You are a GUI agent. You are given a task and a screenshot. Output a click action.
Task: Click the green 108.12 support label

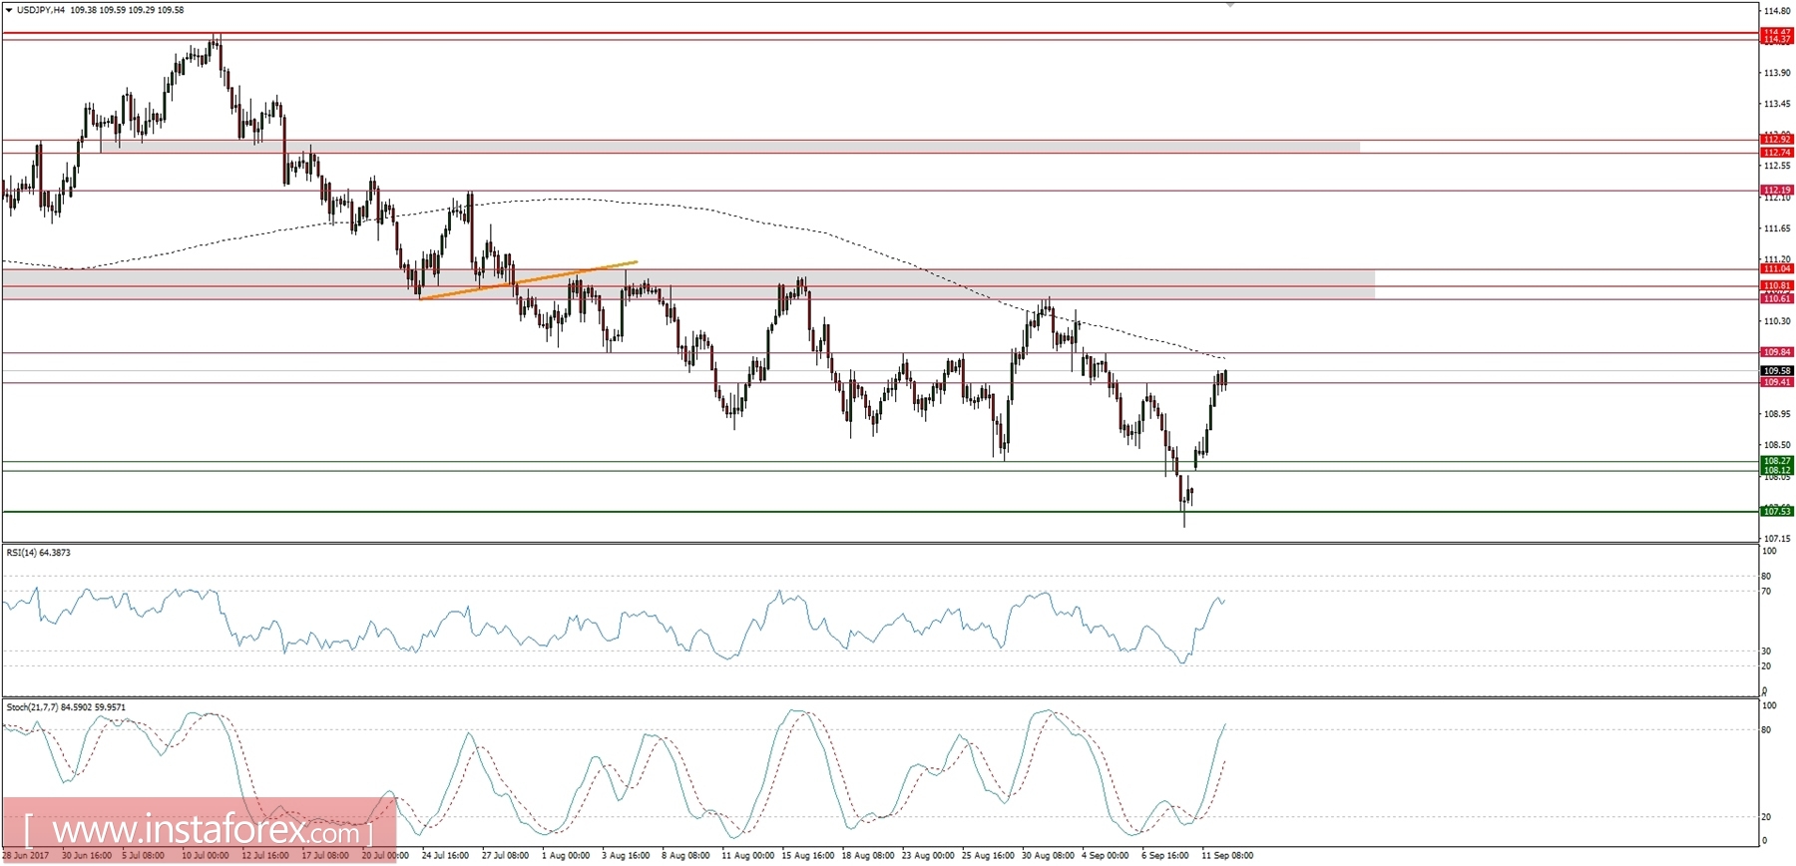click(1777, 470)
